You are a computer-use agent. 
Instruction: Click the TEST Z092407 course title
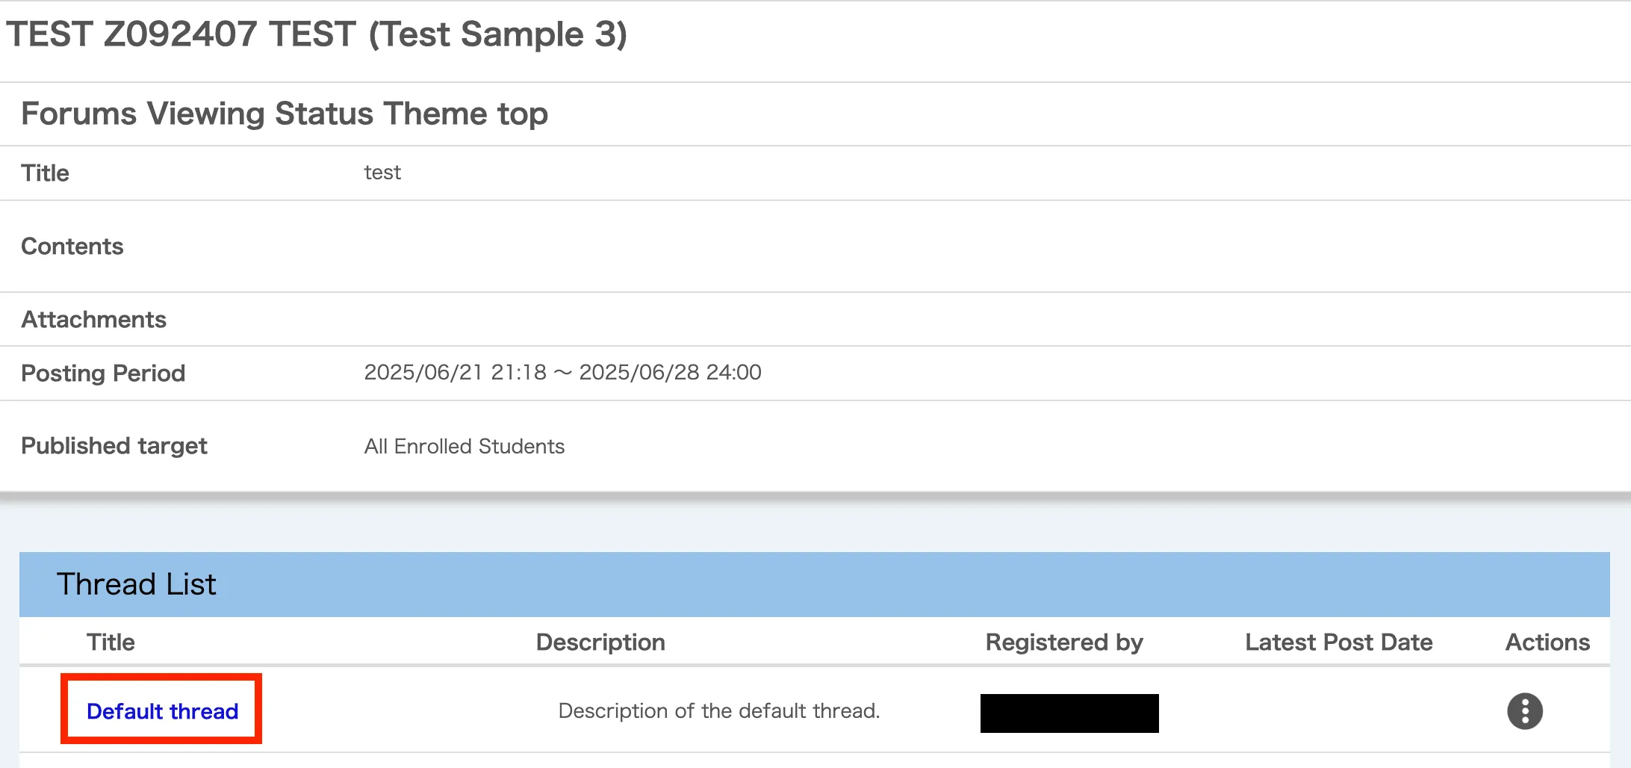317,34
